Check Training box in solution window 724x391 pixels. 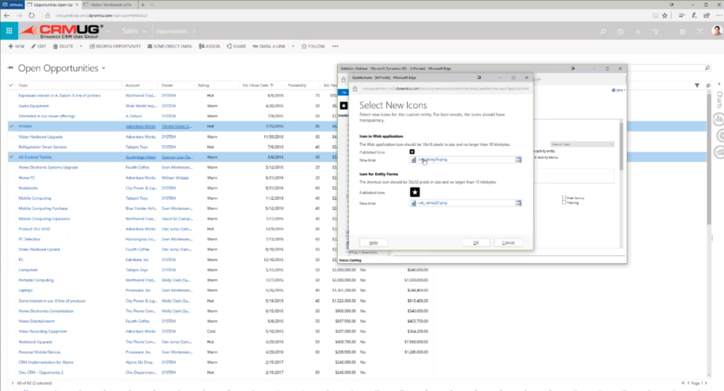(563, 202)
